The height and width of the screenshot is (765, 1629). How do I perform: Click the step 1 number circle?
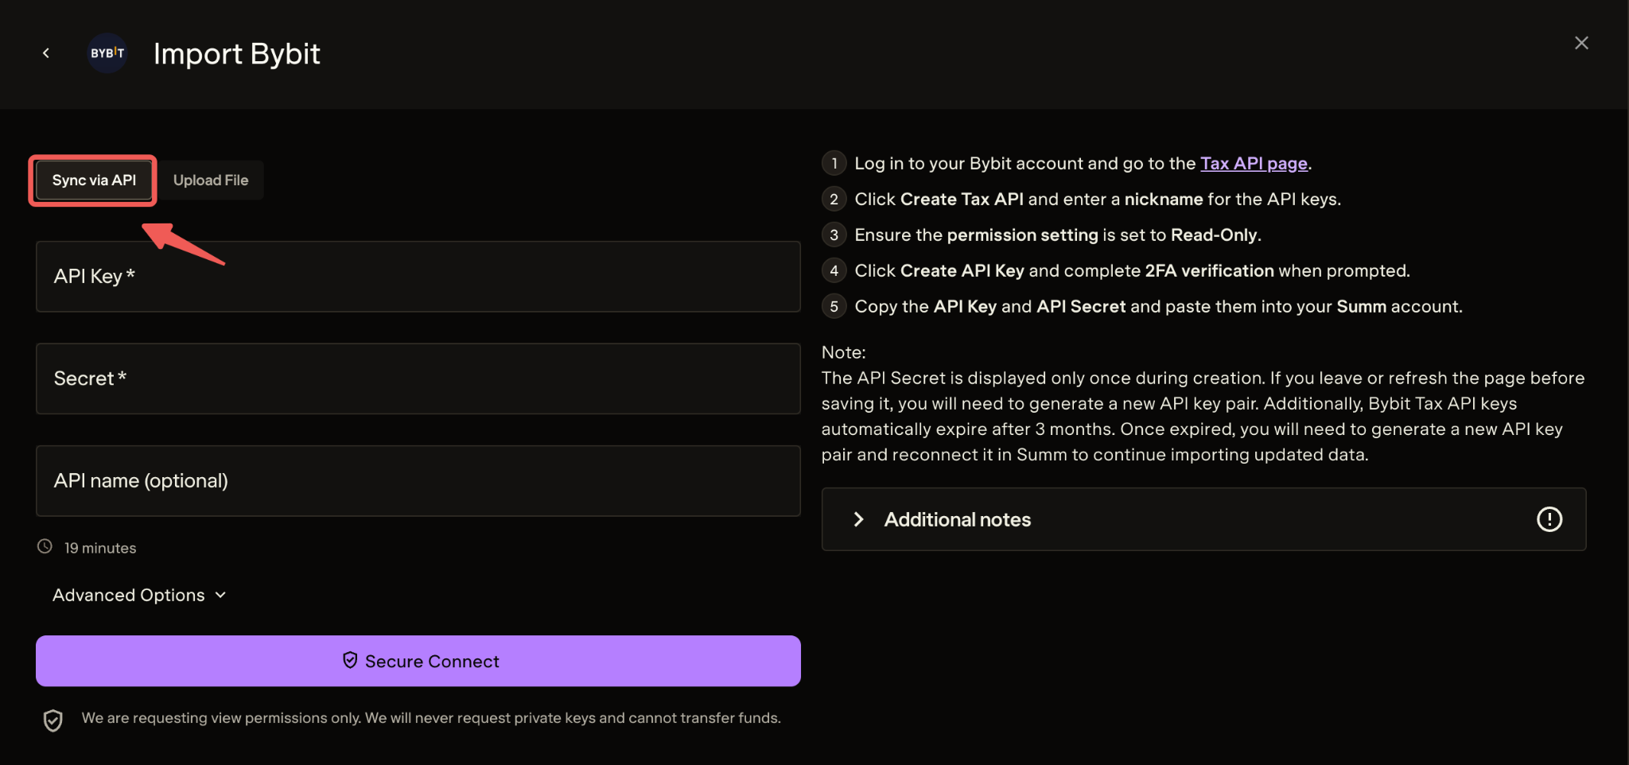(834, 164)
